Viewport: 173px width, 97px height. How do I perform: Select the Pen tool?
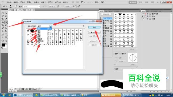(3, 35)
